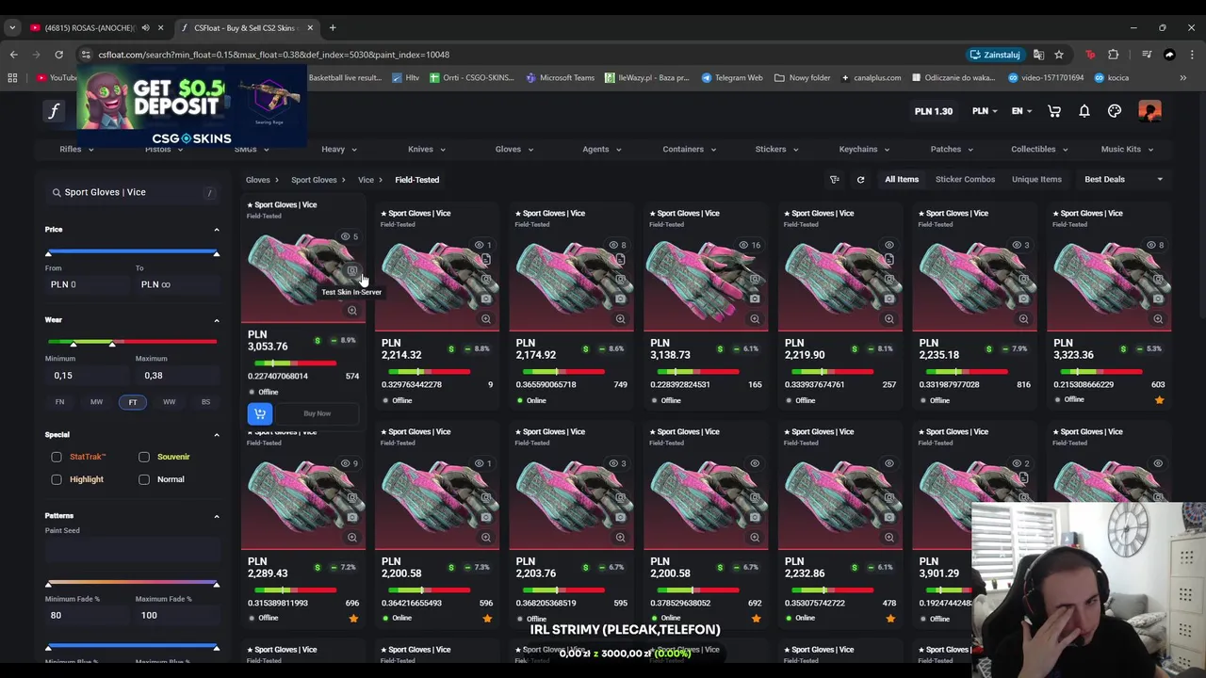The image size is (1206, 678).
Task: Select the WW wear button
Action: (x=169, y=402)
